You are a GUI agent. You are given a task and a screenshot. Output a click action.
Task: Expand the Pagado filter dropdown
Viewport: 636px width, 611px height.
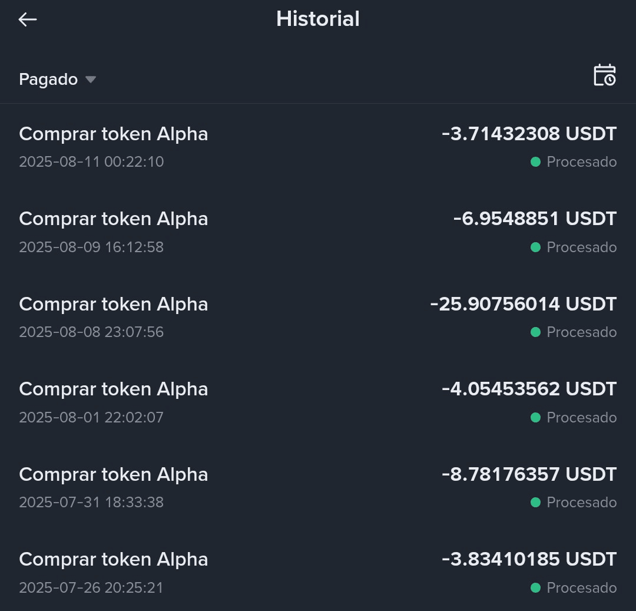click(57, 79)
